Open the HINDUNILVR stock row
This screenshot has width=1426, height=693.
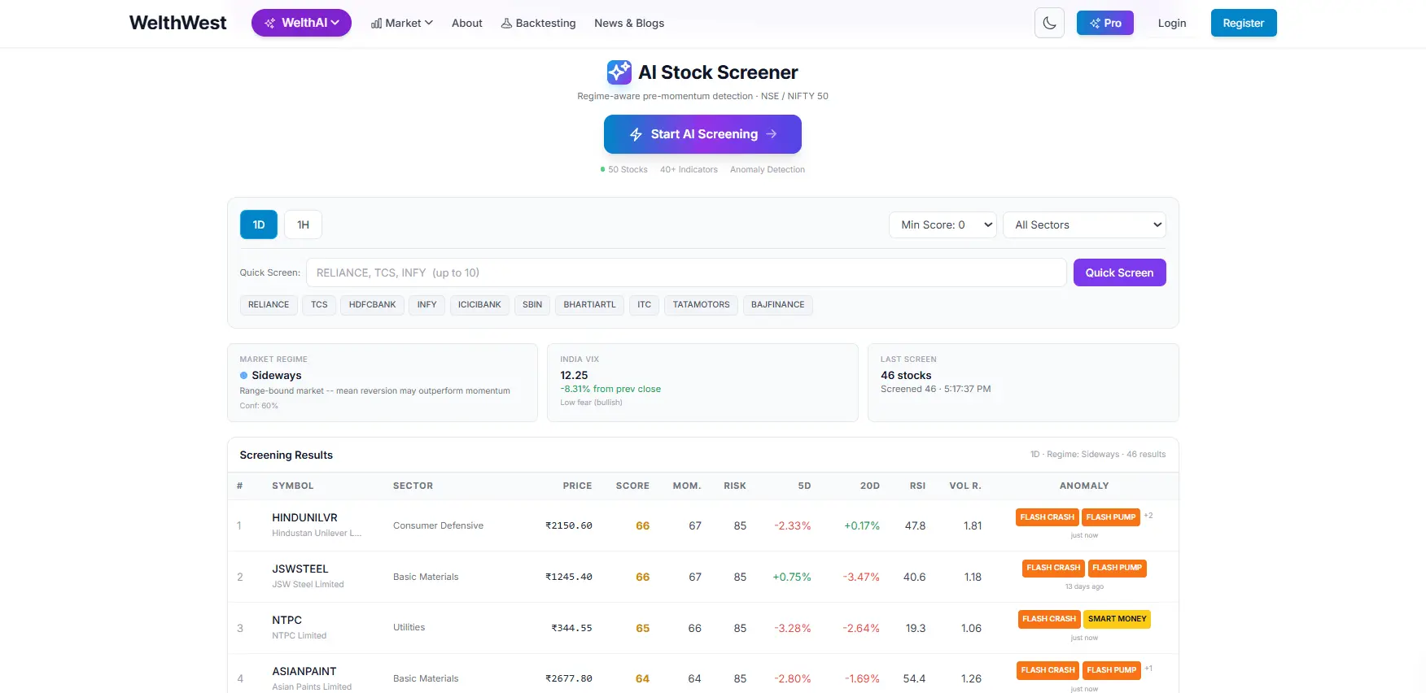point(702,525)
